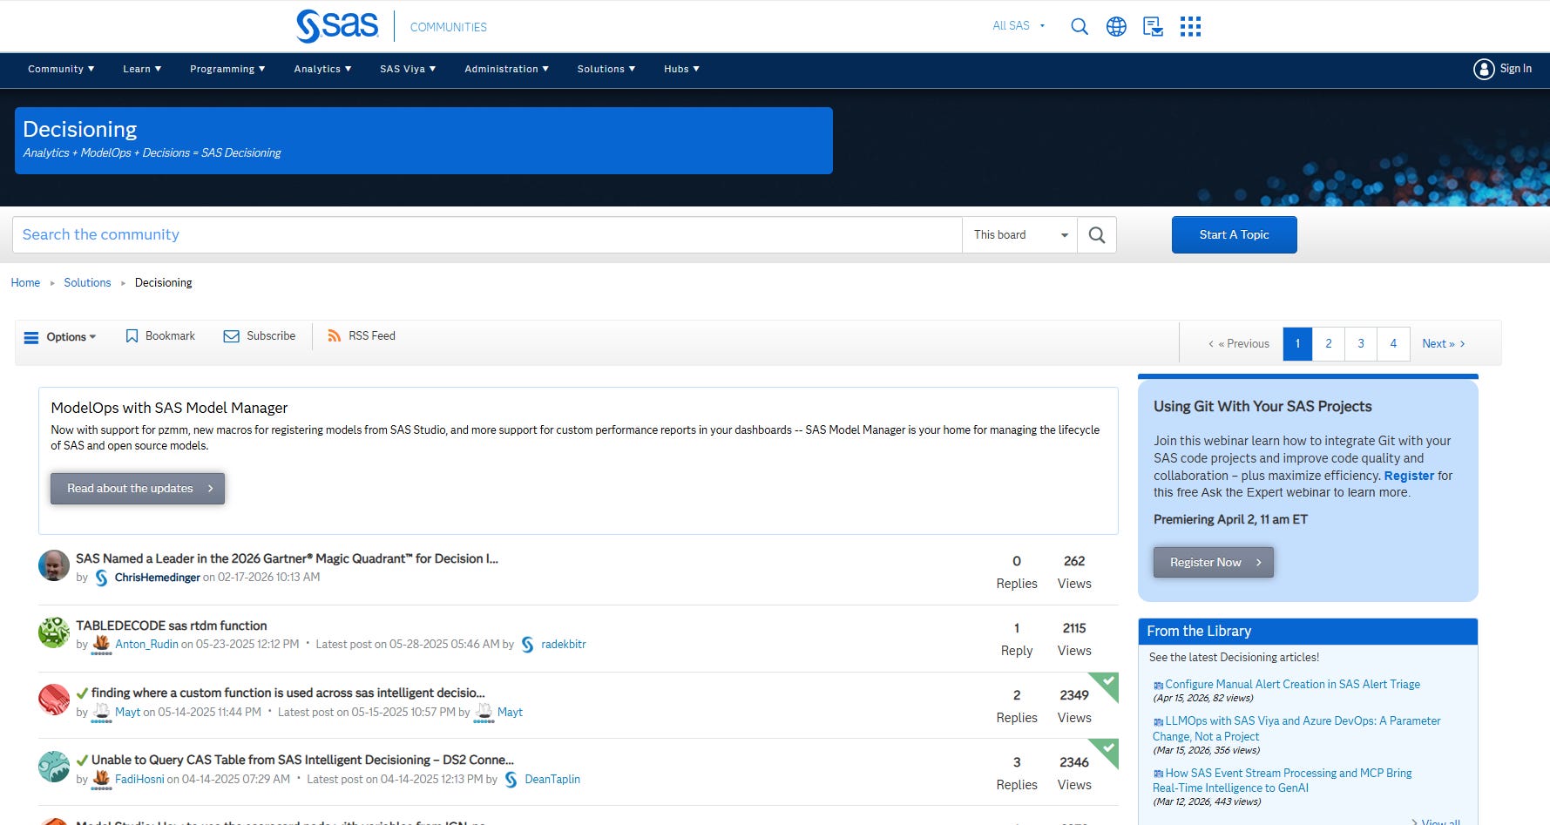Open the red avatar on Mayt's thread
1550x825 pixels.
point(54,700)
